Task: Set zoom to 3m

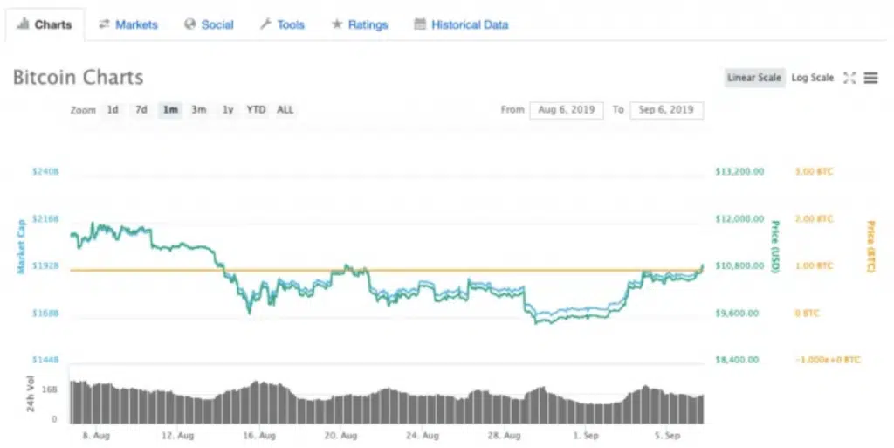Action: tap(198, 109)
